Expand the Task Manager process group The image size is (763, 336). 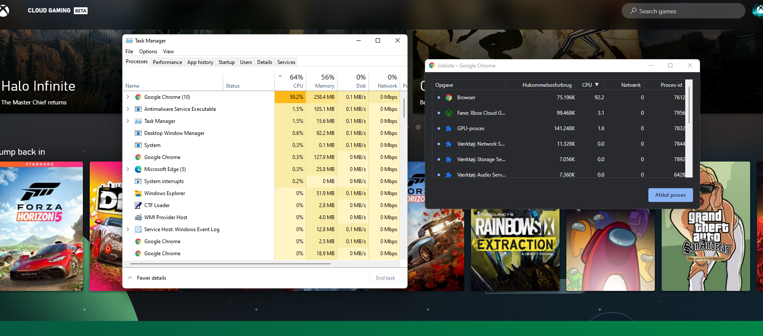(128, 121)
